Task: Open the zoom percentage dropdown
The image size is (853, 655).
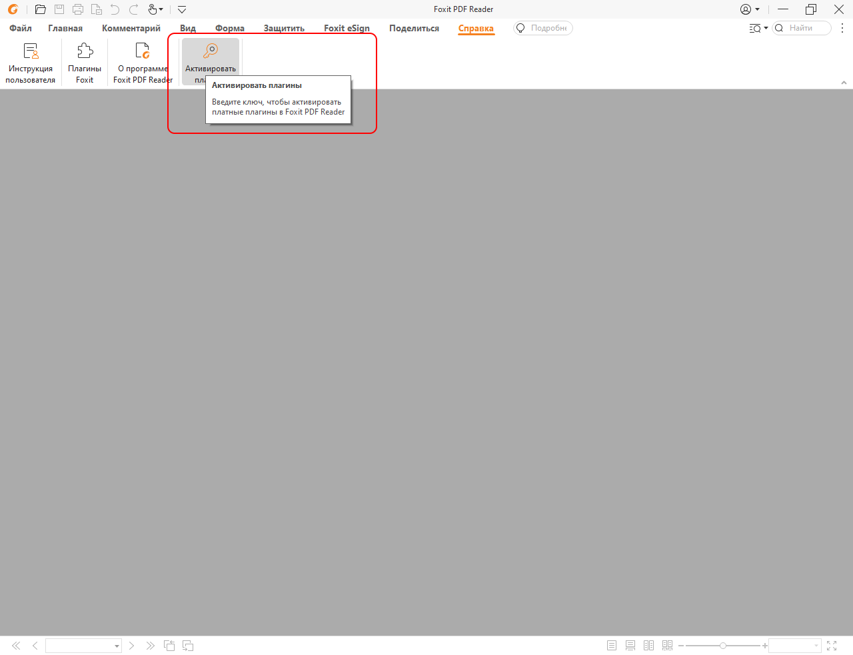Action: (816, 646)
